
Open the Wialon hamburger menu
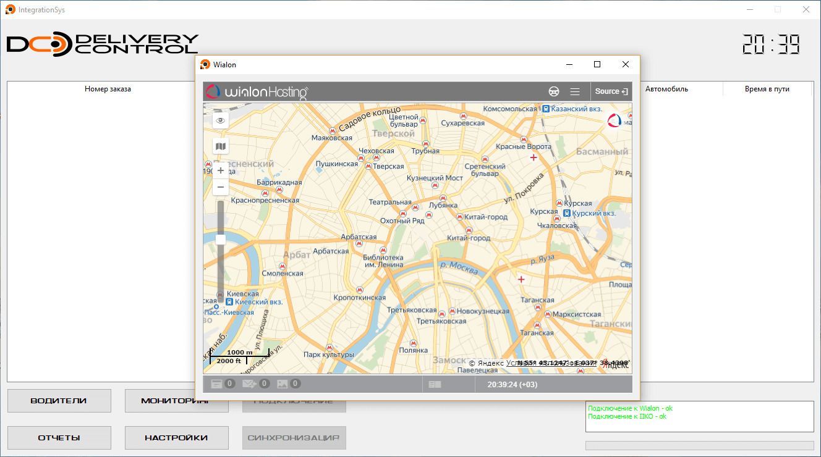coord(575,91)
